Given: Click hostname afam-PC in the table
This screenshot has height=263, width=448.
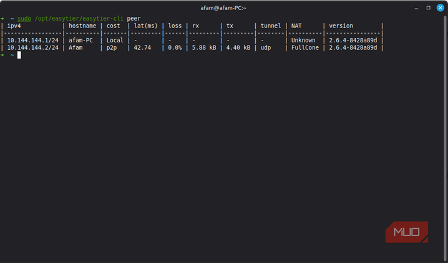Looking at the screenshot, I should coord(80,41).
